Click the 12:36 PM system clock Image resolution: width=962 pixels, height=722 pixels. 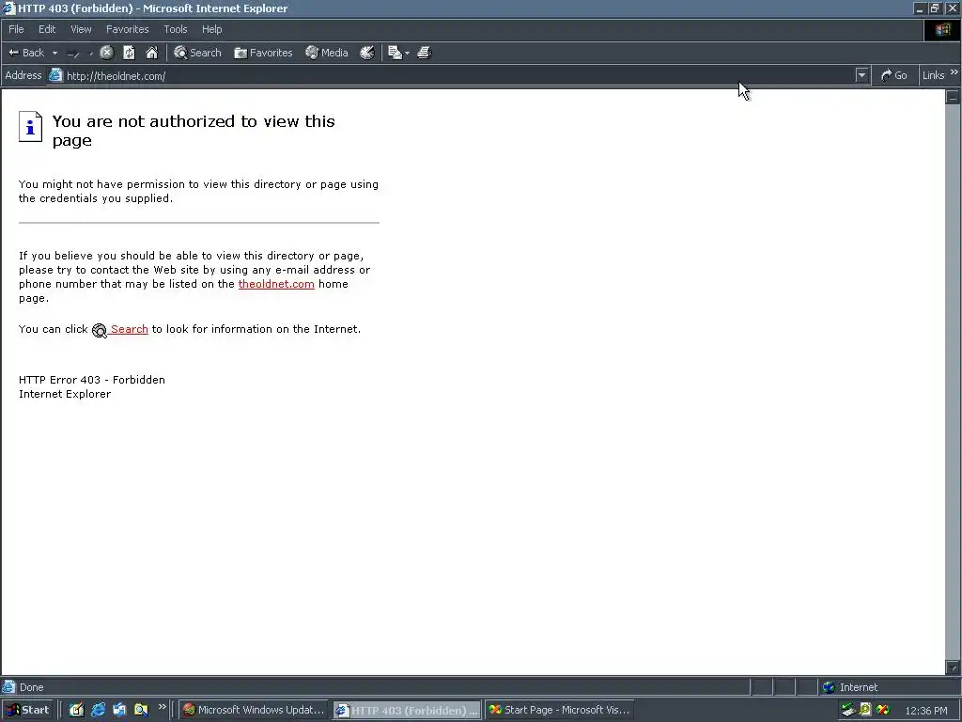point(925,711)
